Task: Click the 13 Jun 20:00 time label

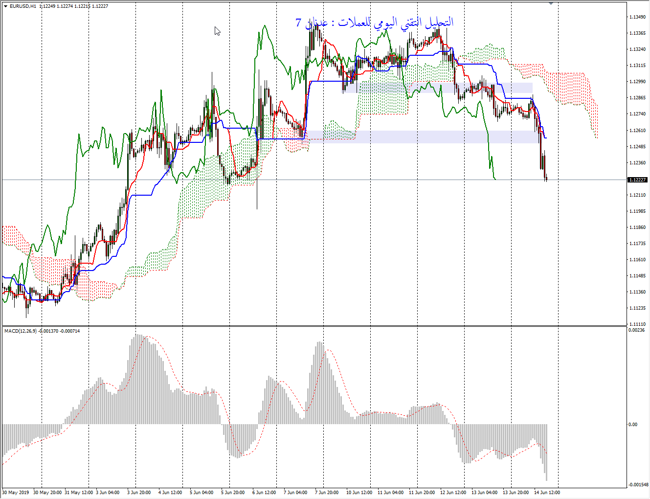Action: pos(516,493)
